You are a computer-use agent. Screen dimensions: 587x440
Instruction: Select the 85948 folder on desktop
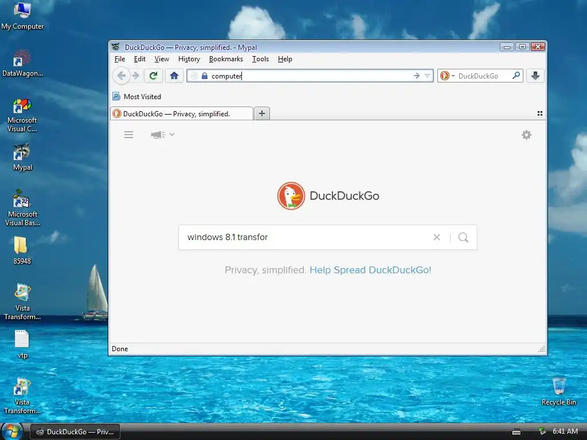[22, 250]
